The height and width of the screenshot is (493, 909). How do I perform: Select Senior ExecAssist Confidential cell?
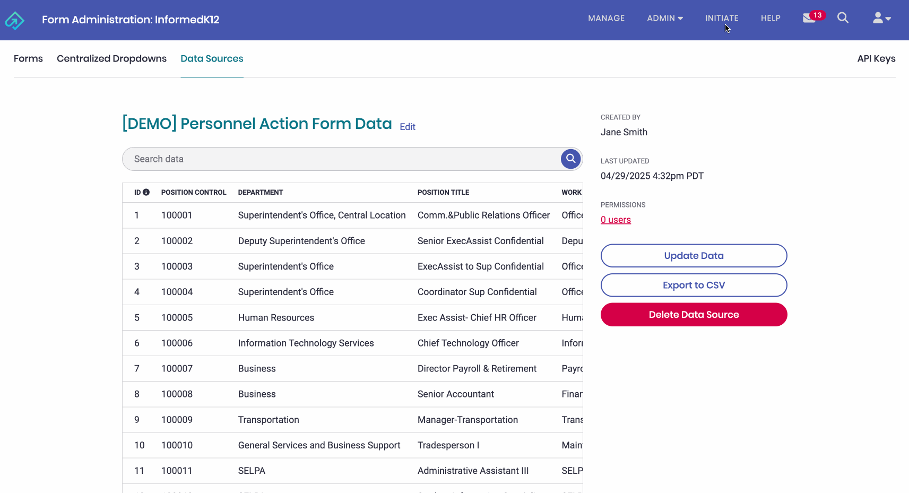(x=480, y=241)
